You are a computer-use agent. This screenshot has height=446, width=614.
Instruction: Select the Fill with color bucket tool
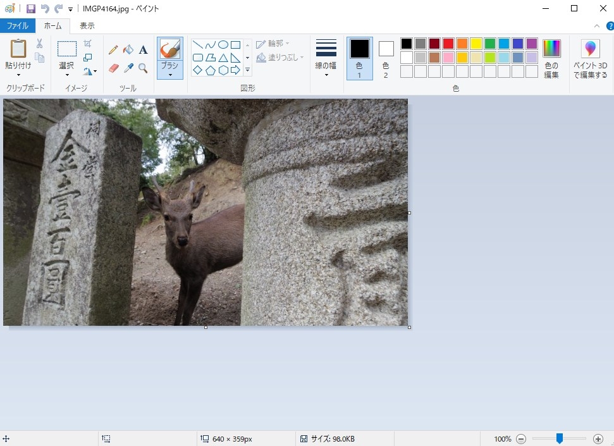128,50
